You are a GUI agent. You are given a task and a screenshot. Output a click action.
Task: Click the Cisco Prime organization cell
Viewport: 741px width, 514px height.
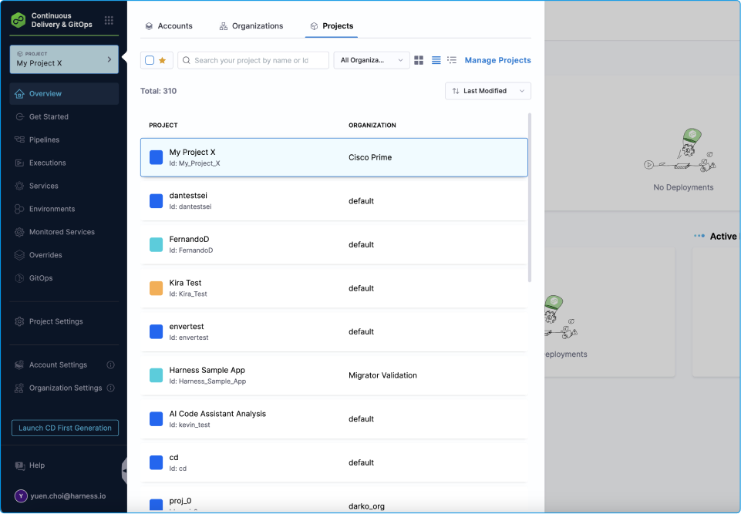coord(370,158)
